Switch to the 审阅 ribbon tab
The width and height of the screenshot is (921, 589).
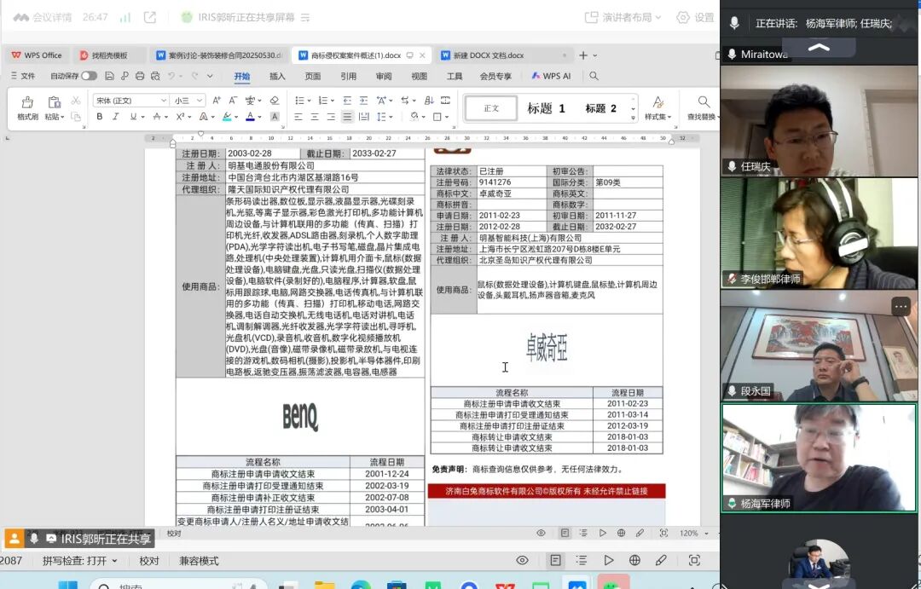click(384, 76)
